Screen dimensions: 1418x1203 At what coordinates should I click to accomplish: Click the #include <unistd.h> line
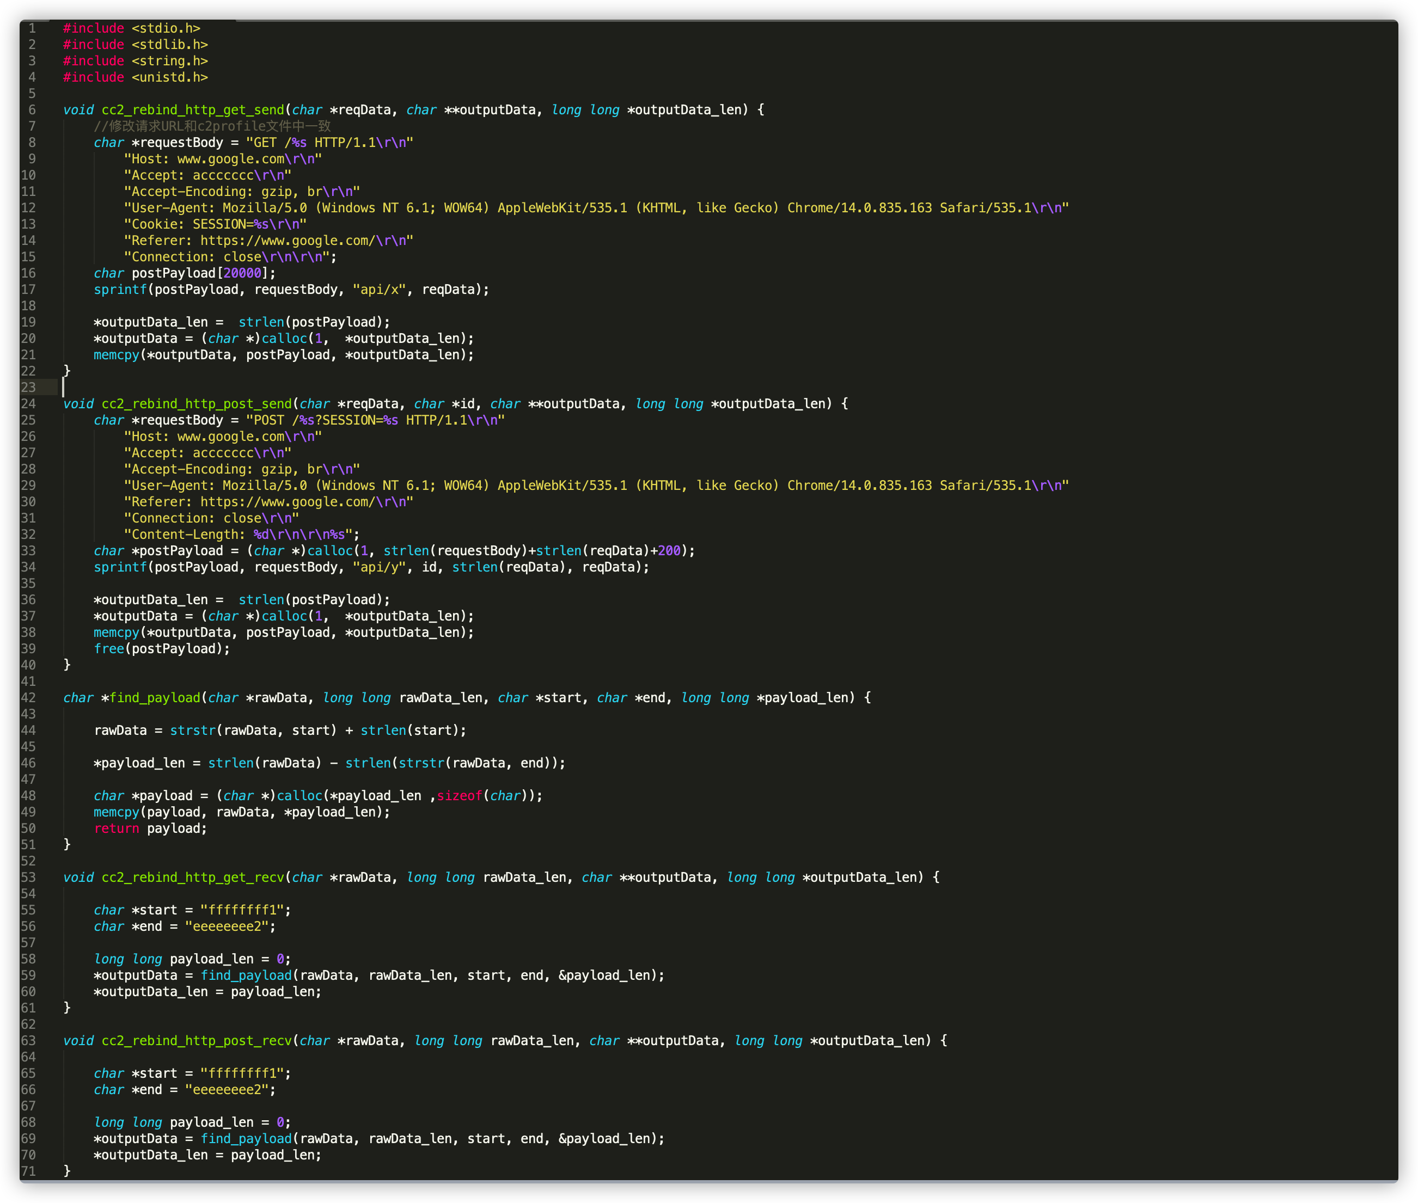(x=135, y=77)
